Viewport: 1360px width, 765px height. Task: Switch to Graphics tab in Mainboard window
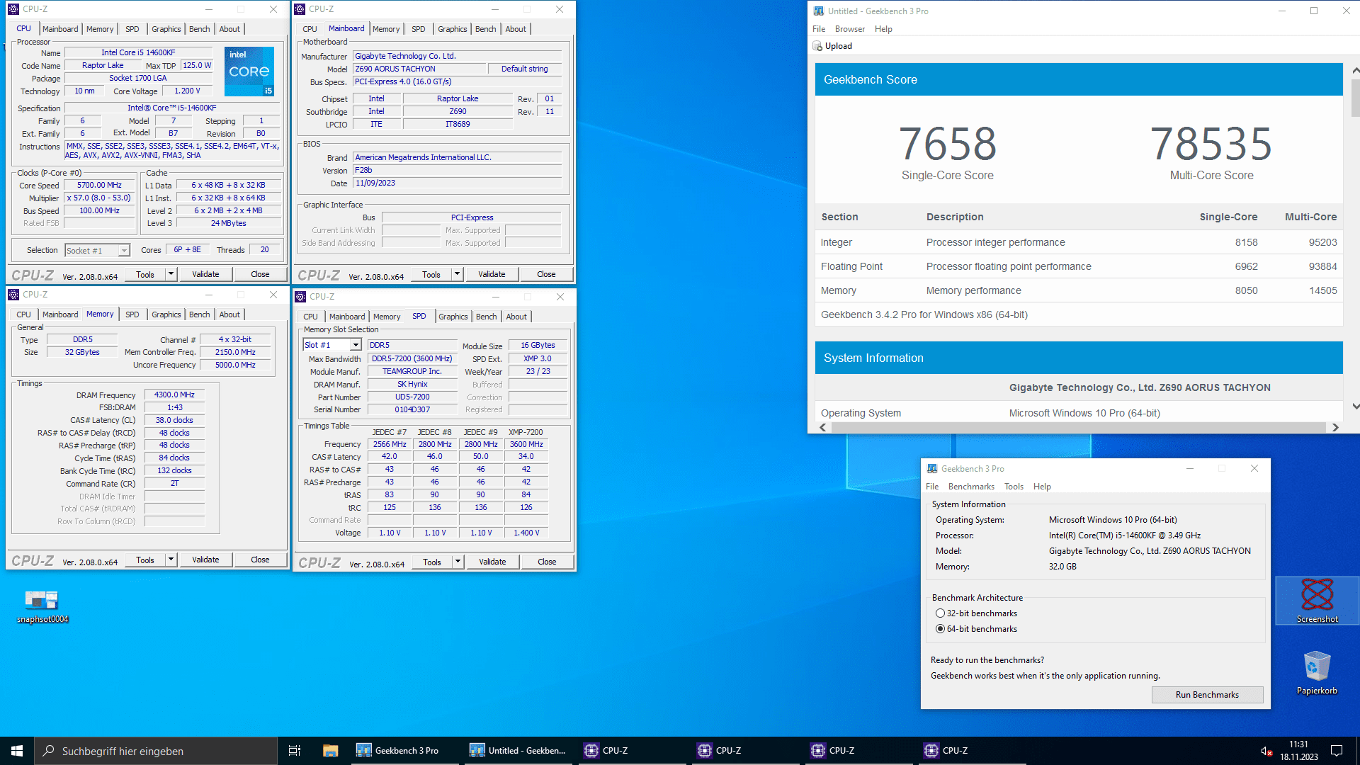(x=452, y=29)
